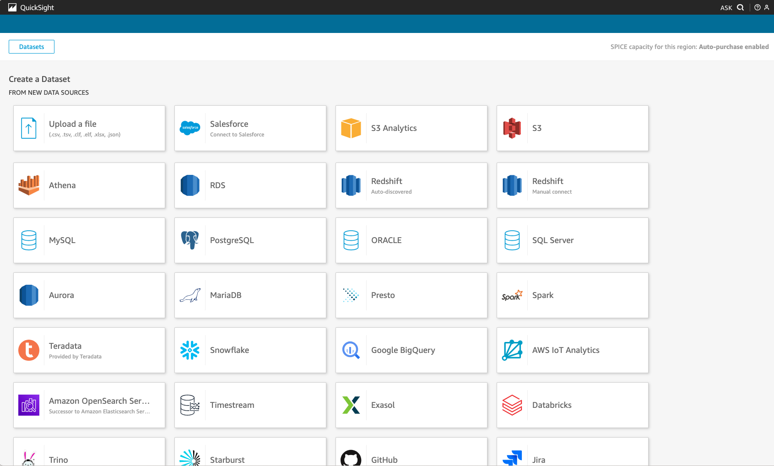Click the ASK label in top bar
The width and height of the screenshot is (774, 466).
click(x=726, y=8)
